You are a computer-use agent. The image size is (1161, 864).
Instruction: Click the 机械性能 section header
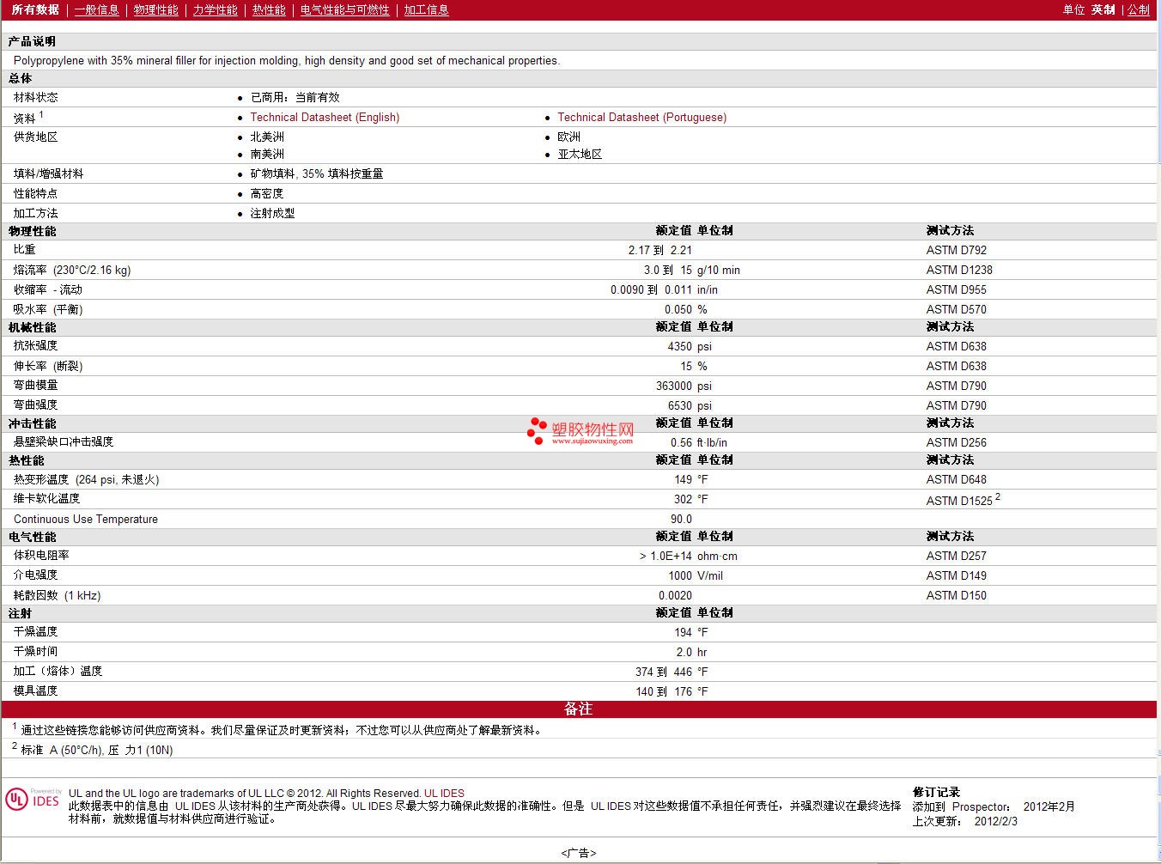pos(32,327)
